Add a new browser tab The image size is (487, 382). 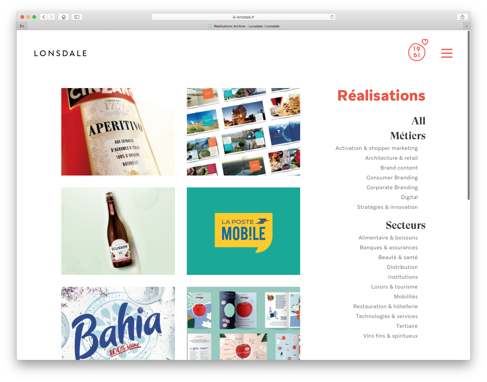pyautogui.click(x=466, y=26)
